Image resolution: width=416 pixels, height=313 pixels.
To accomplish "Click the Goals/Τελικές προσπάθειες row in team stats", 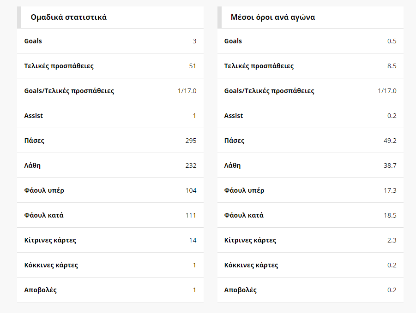I will (x=110, y=91).
